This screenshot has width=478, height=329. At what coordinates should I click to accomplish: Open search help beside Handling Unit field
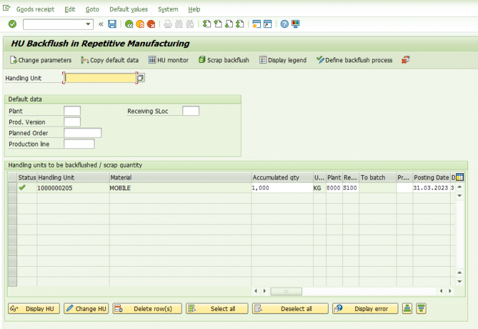click(141, 78)
